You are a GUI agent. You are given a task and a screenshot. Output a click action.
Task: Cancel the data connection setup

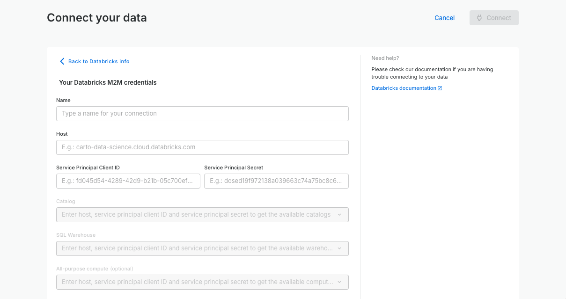coord(444,18)
